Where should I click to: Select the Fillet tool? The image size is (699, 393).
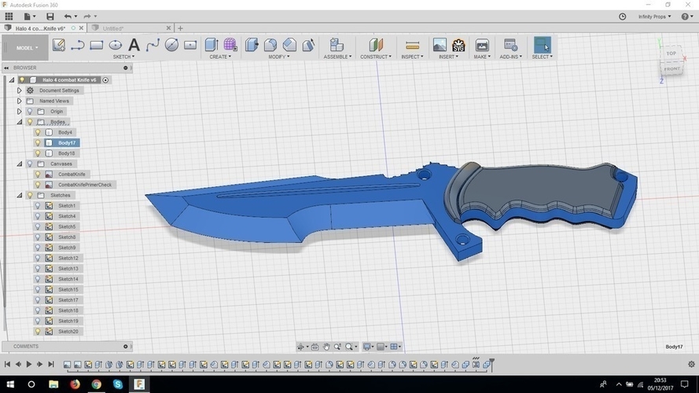point(270,45)
